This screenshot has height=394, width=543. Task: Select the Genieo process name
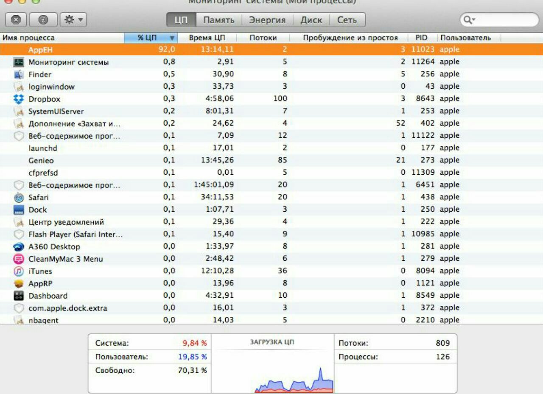click(x=41, y=161)
